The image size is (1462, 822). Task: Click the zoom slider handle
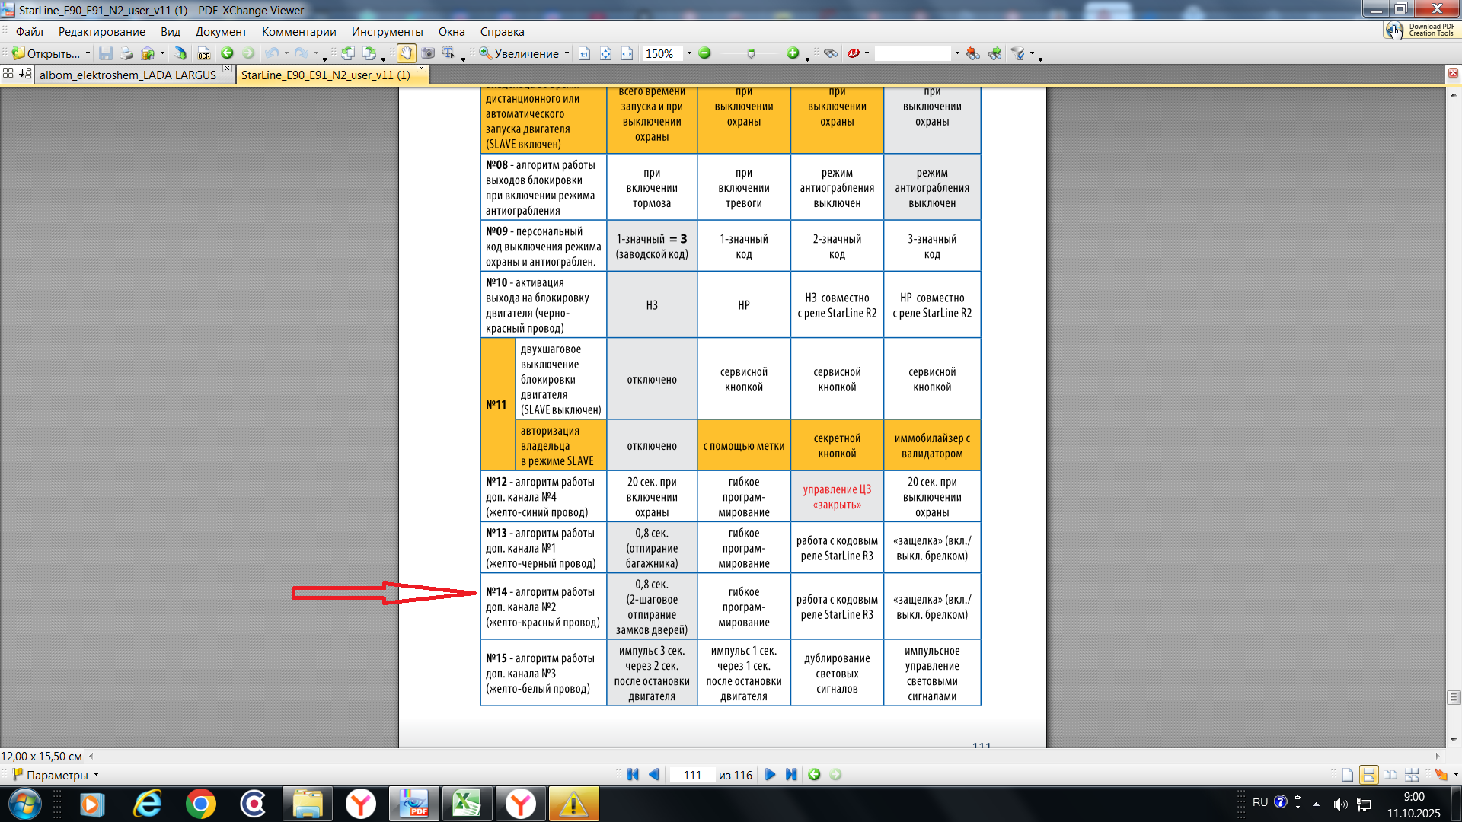click(751, 53)
